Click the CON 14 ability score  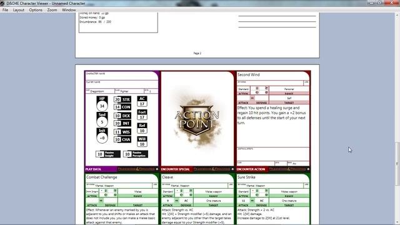[122, 107]
